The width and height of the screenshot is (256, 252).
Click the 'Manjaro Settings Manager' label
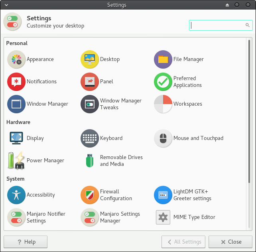coord(120,217)
